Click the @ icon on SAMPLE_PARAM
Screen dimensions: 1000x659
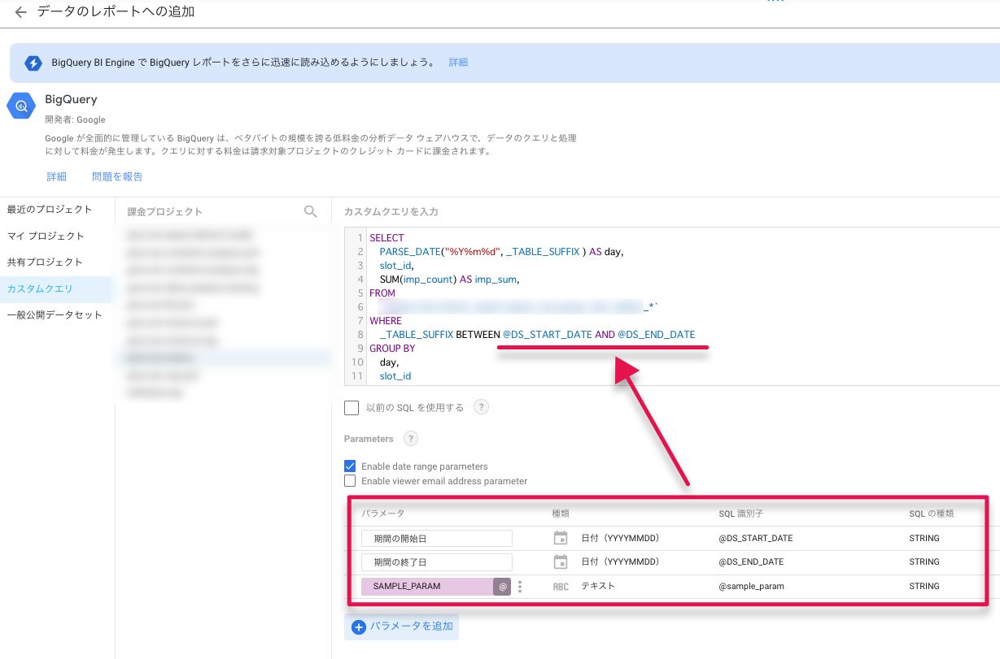pos(502,587)
